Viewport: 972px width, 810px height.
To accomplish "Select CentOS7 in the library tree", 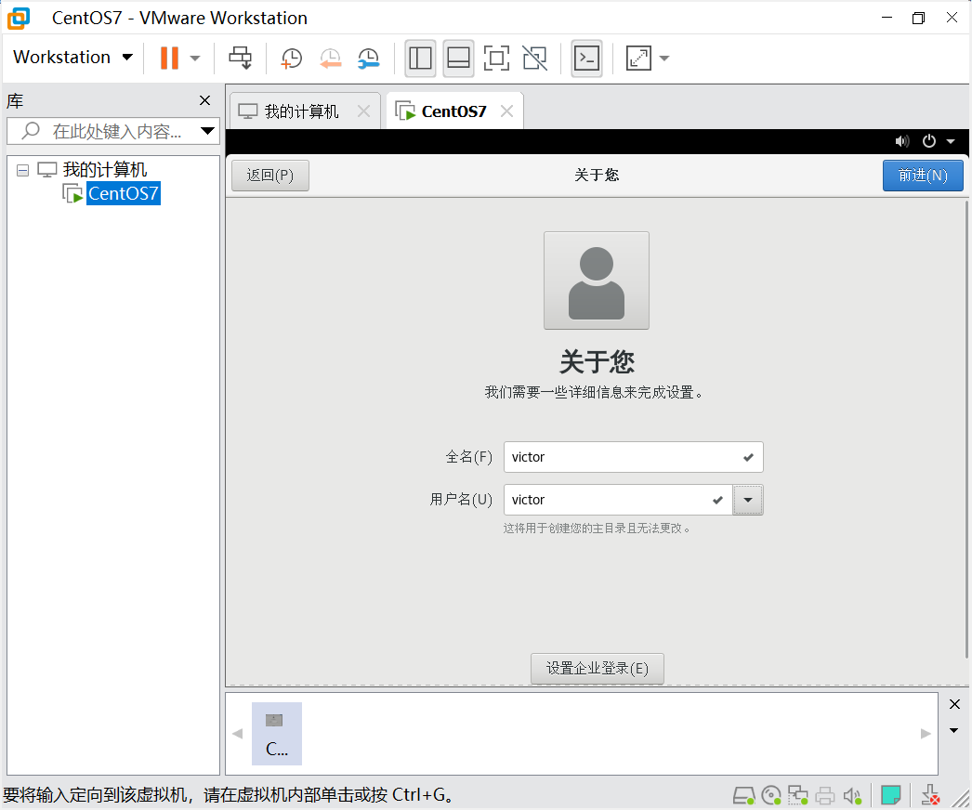I will 124,193.
